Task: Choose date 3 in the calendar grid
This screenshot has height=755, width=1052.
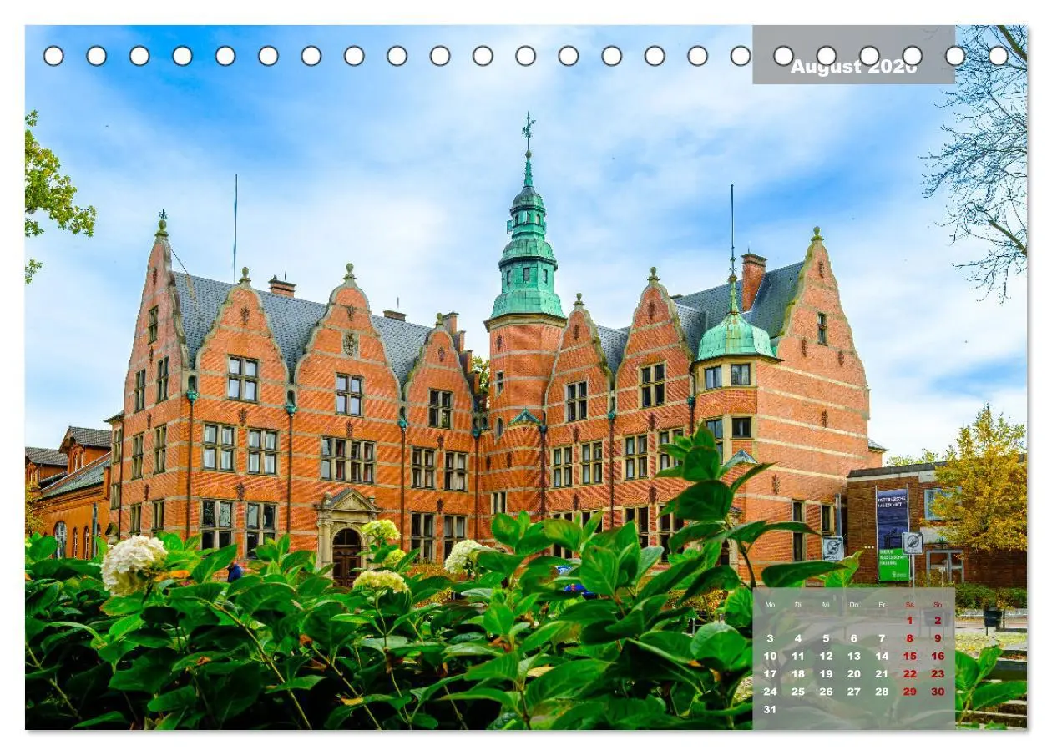Action: [x=770, y=638]
